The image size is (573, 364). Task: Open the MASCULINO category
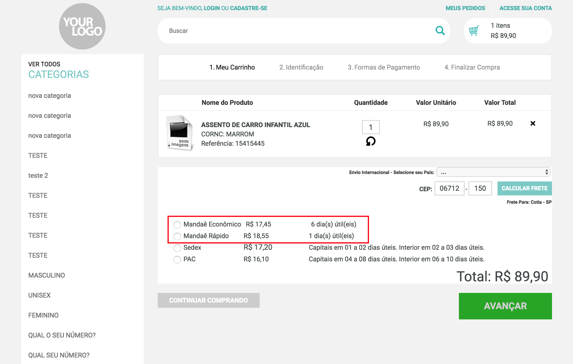47,275
